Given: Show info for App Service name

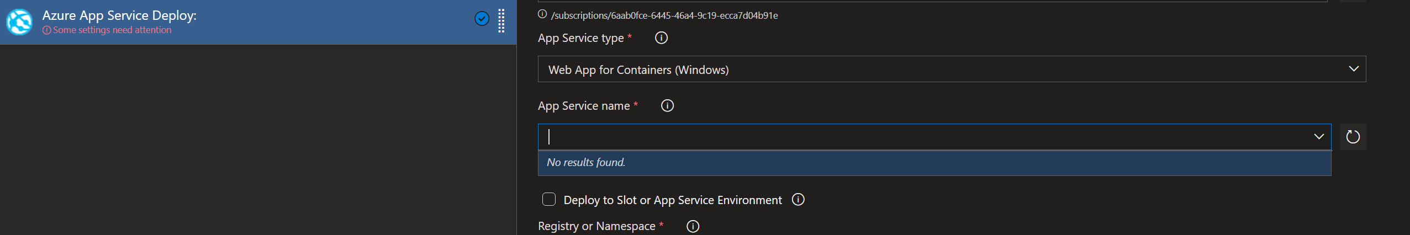Looking at the screenshot, I should pos(667,106).
